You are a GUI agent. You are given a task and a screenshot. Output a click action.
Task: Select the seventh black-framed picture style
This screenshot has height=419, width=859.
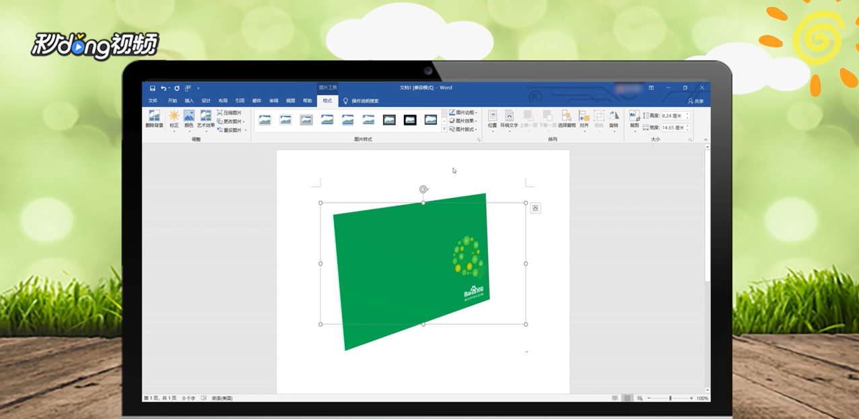point(389,120)
